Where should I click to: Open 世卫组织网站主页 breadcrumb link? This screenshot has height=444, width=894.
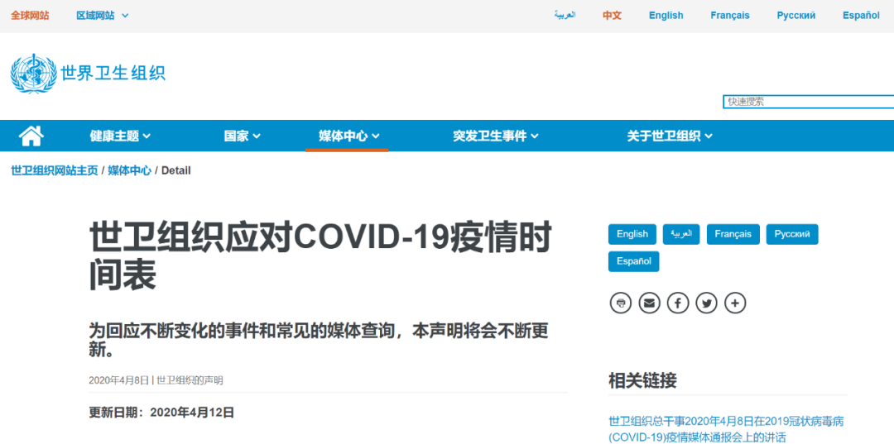point(55,170)
